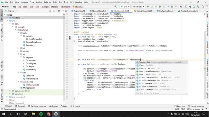This screenshot has width=209, height=117.
Task: Open Constants file in util folder
Action: 28,76
